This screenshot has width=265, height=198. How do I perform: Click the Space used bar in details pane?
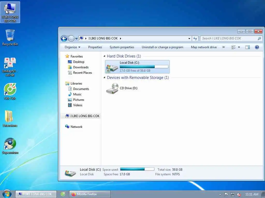click(x=137, y=169)
